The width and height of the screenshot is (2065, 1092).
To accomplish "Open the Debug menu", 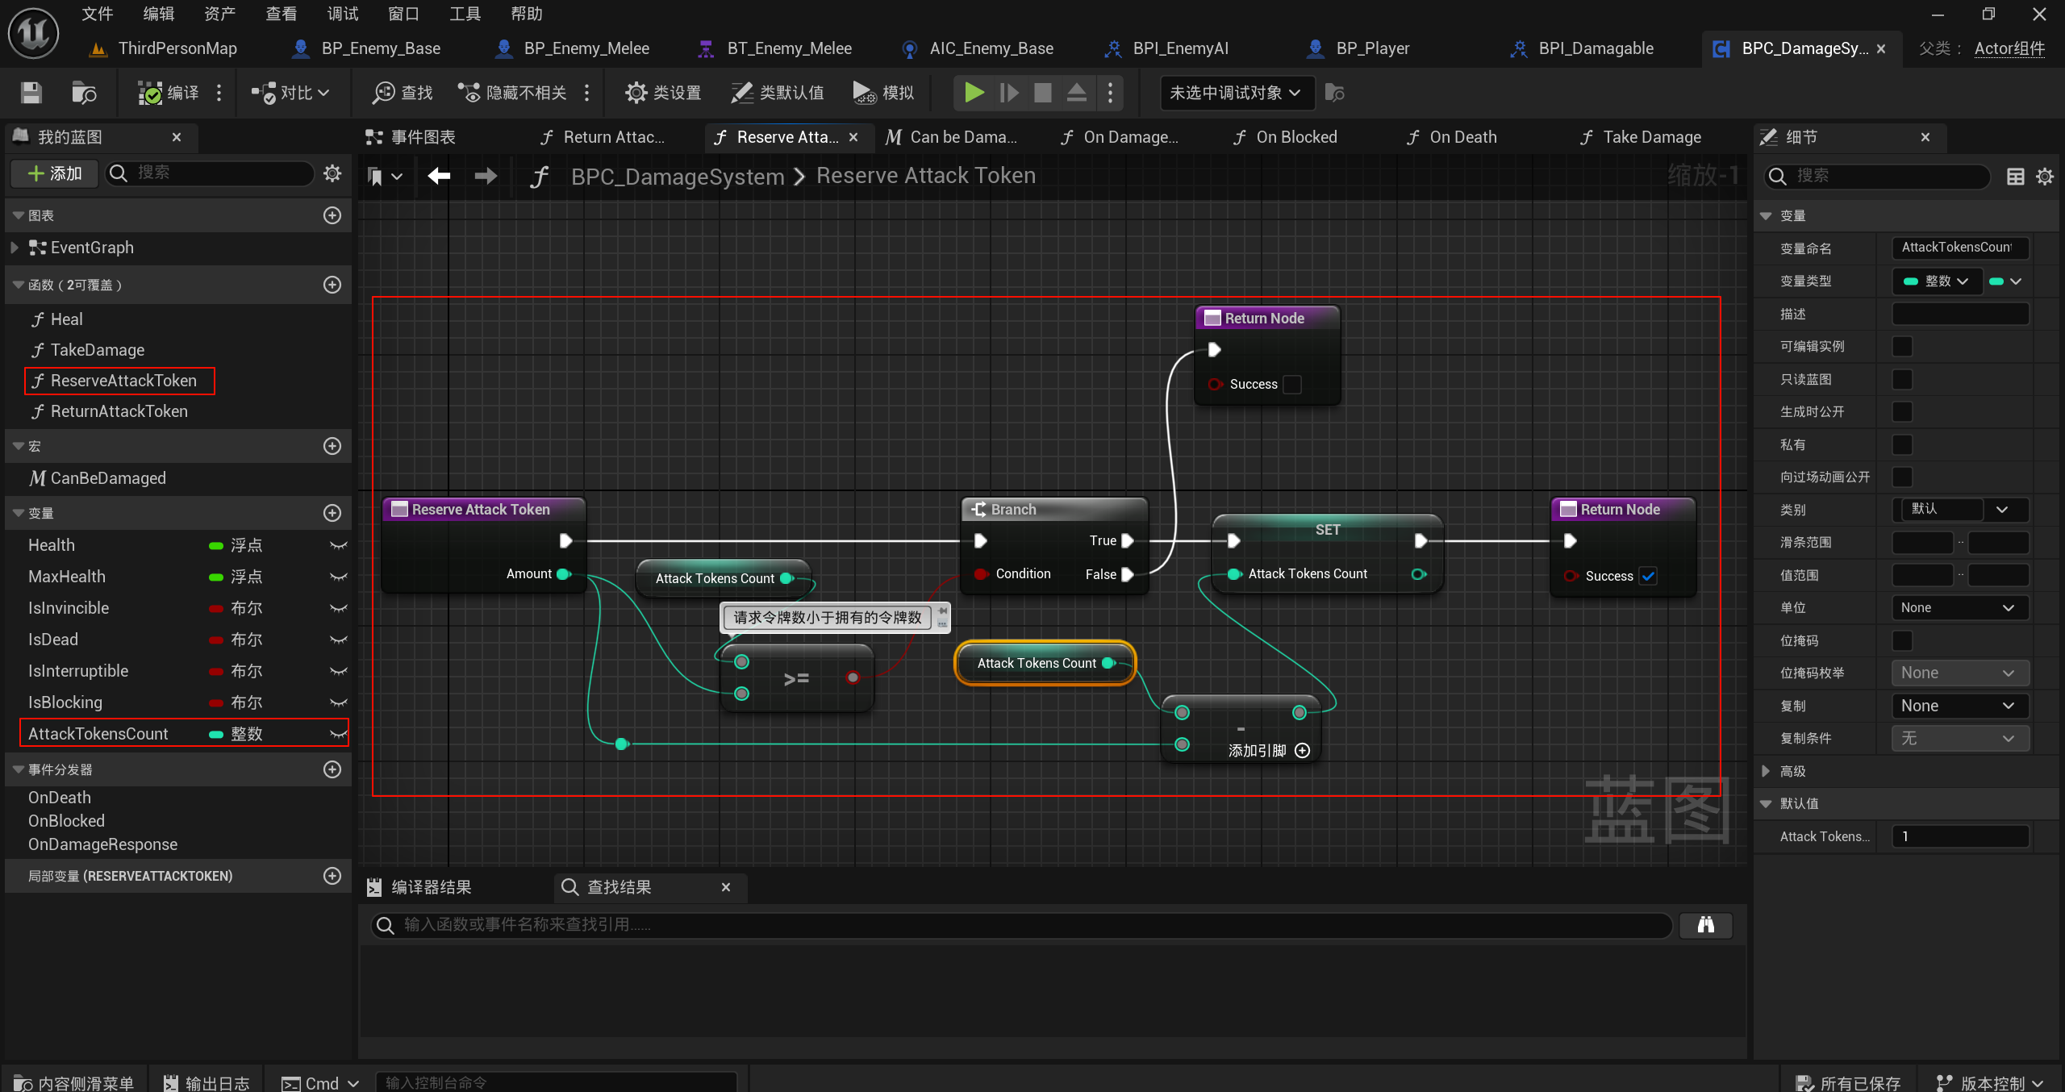I will coord(342,14).
